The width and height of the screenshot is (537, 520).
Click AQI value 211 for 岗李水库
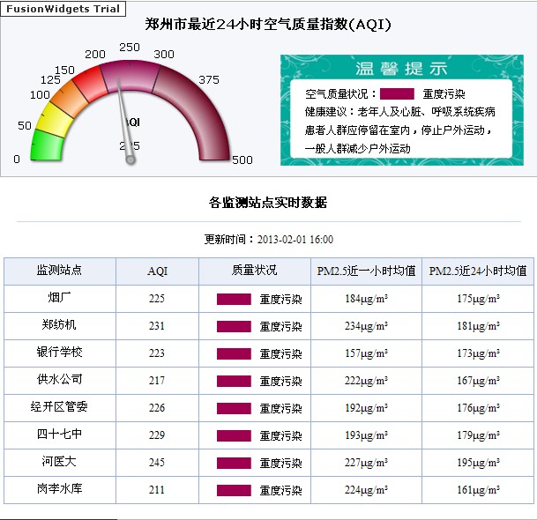point(157,490)
